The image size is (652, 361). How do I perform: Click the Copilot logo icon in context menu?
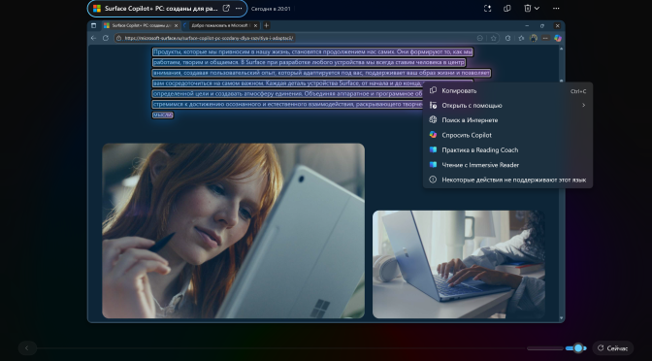(x=433, y=135)
